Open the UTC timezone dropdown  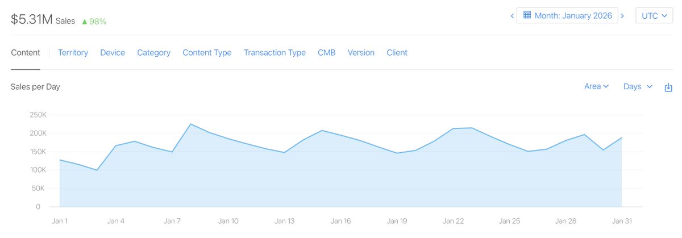pyautogui.click(x=654, y=16)
